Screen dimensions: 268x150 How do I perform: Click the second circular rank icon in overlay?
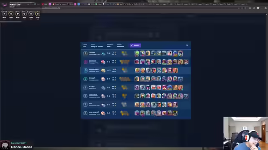[x=11, y=14]
